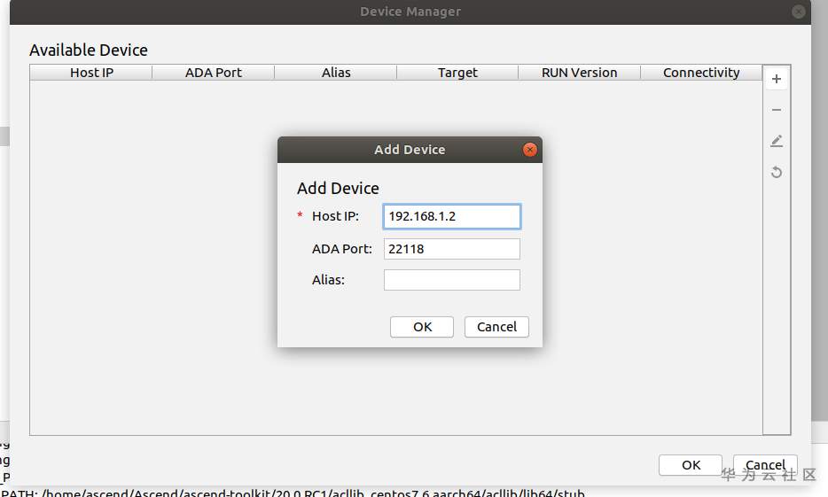Click the 'Available Device' heading text
This screenshot has height=497, width=828.
pyautogui.click(x=89, y=50)
